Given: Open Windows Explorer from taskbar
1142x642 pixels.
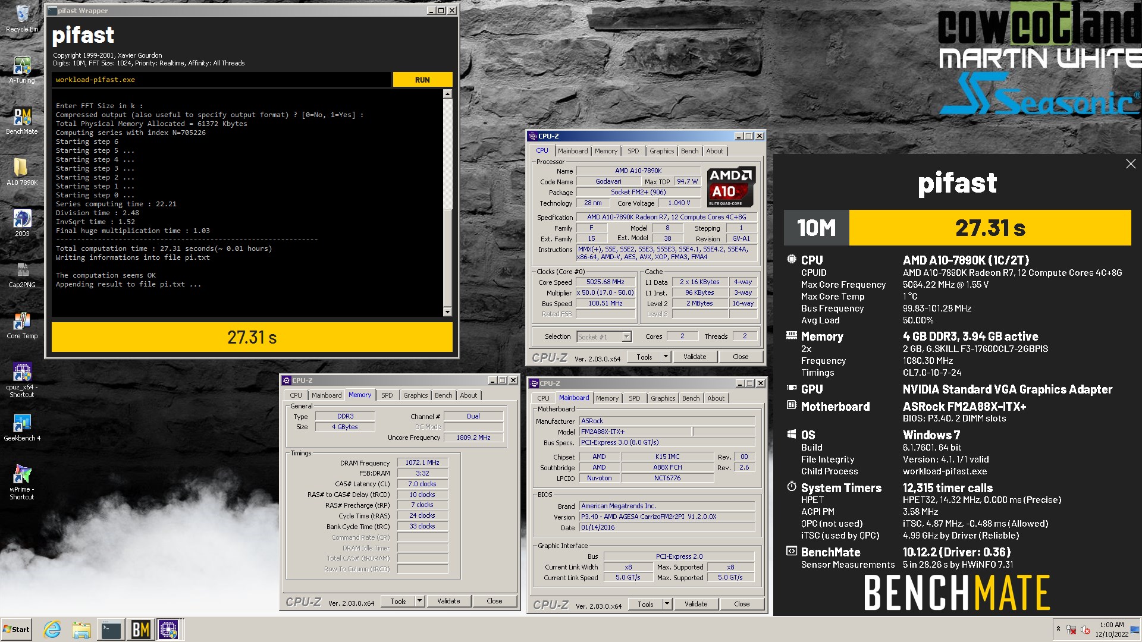Looking at the screenshot, I should 81,630.
